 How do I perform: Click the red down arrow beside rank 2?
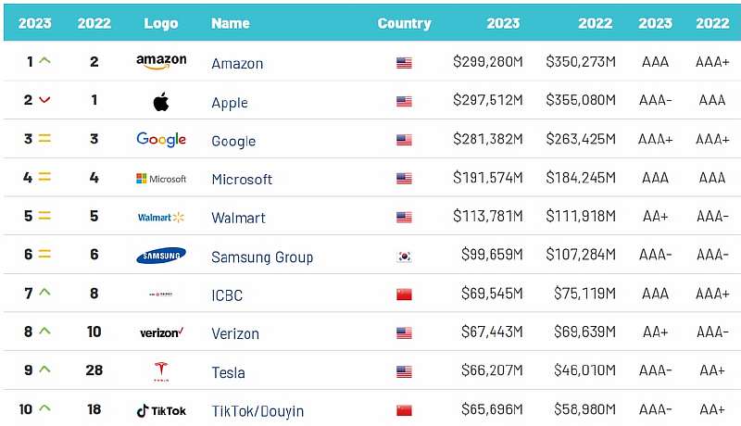tap(44, 100)
